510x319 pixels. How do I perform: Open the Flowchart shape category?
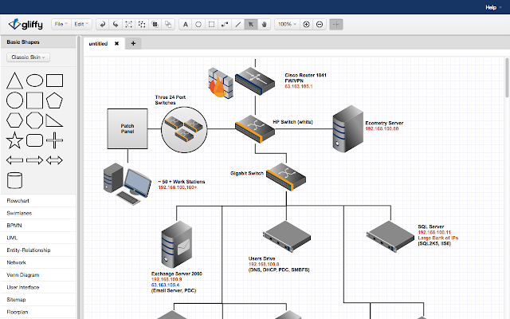(18, 201)
